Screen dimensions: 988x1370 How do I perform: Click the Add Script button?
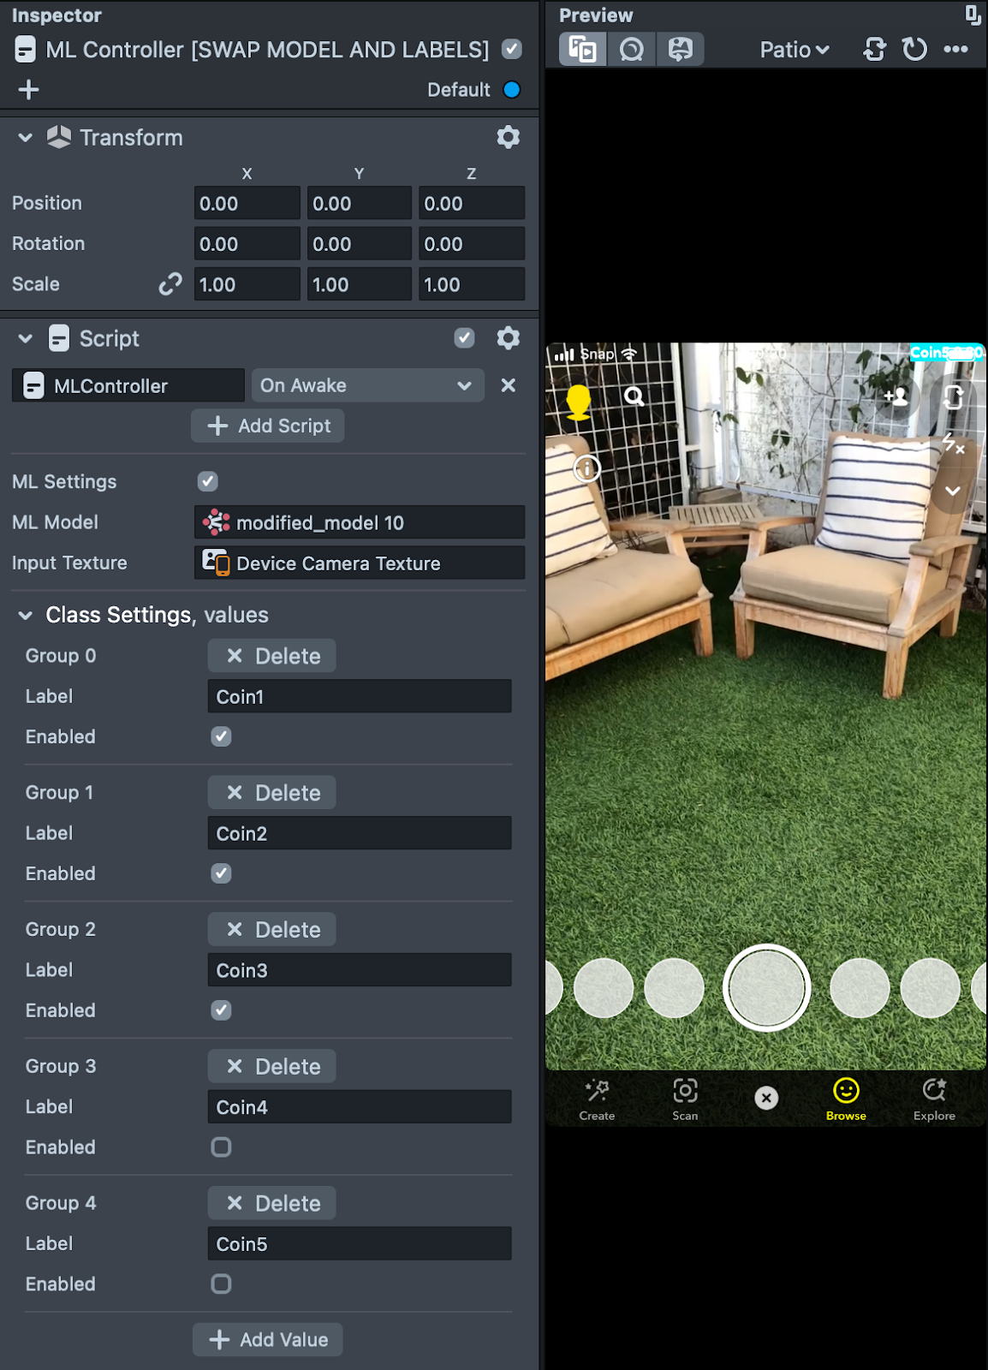(x=268, y=426)
